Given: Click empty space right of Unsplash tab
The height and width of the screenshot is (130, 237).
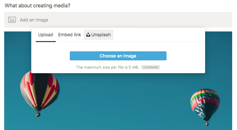Looking at the screenshot, I should coord(159,35).
